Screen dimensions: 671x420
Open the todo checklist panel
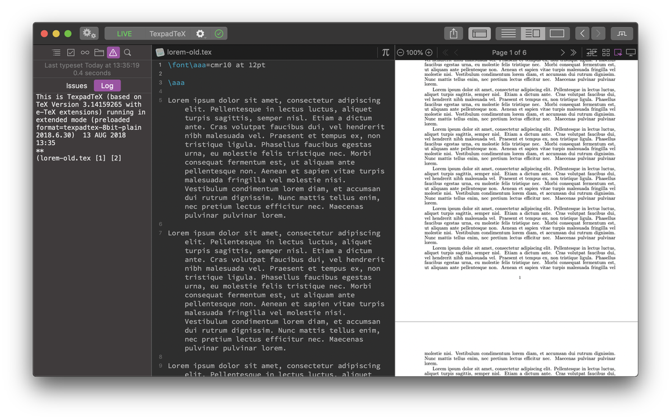click(71, 52)
